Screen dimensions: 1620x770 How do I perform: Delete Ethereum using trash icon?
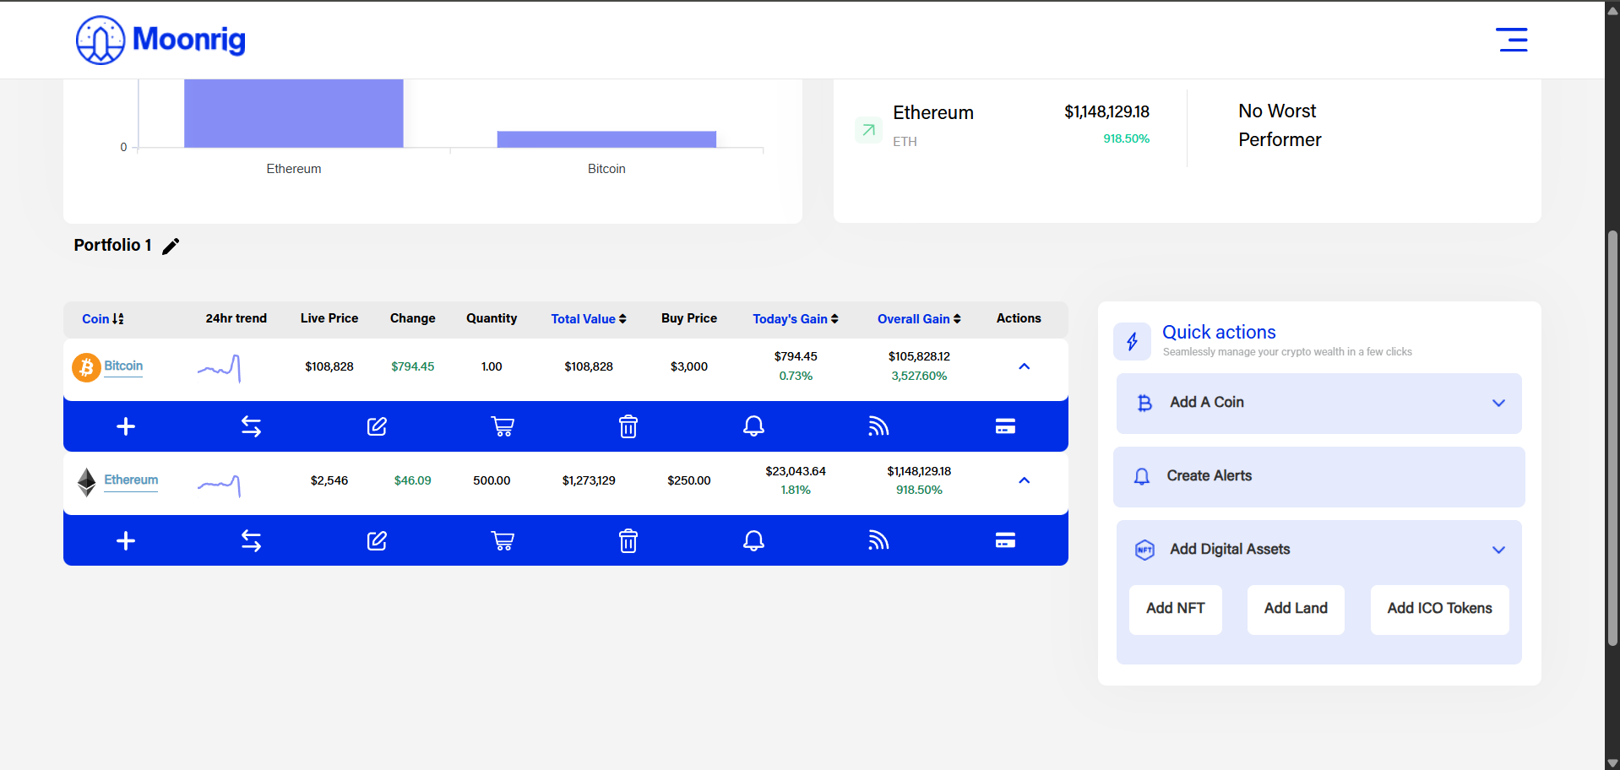pos(628,540)
